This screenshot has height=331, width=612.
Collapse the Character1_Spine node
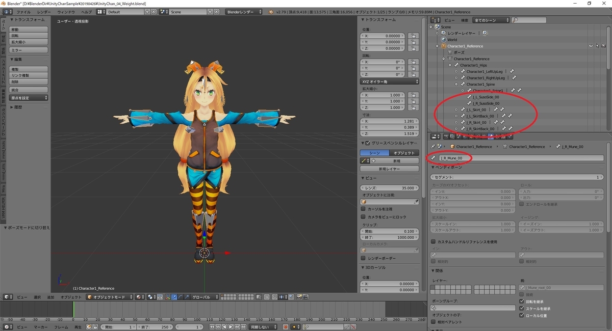(456, 84)
